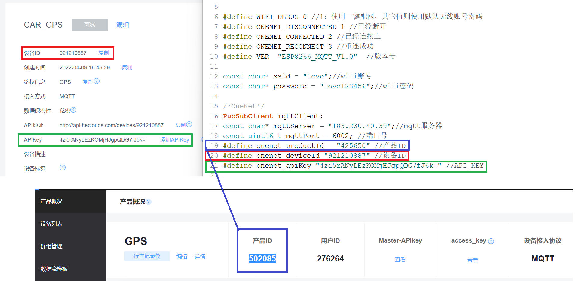
Task: Click the version string "ESP8266_MQTT_V1.0"
Action: pyautogui.click(x=318, y=57)
